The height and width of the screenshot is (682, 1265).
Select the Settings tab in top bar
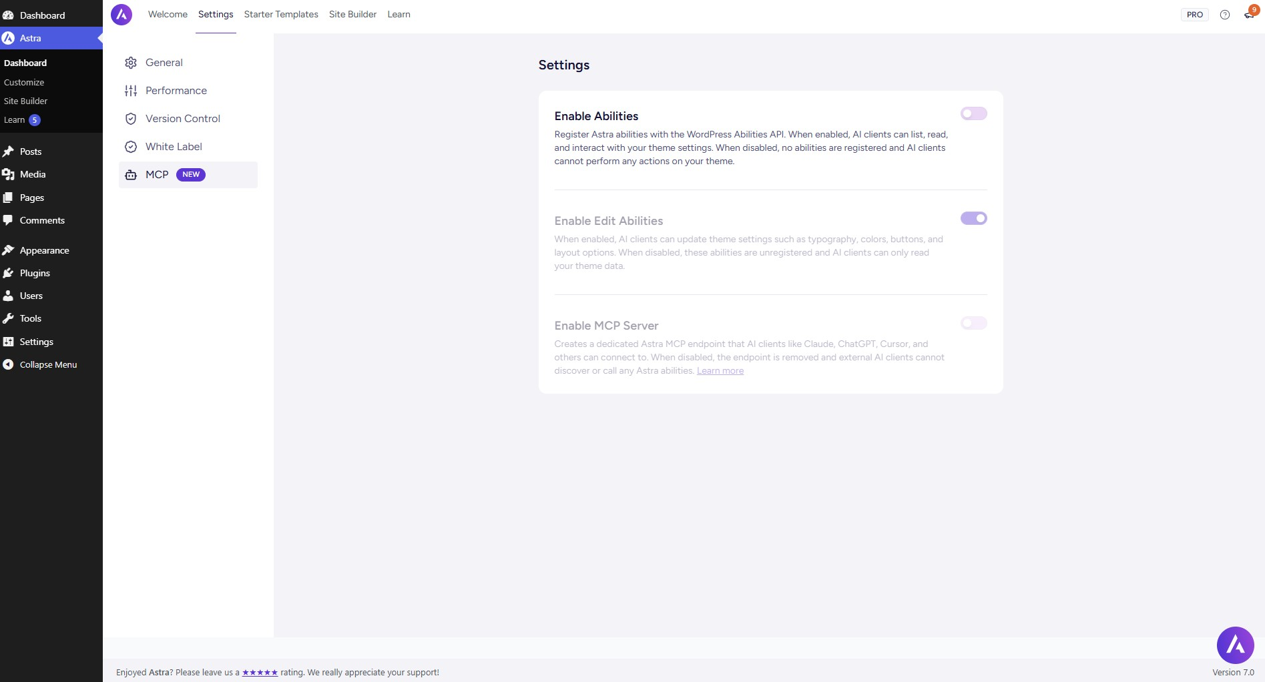[x=216, y=14]
